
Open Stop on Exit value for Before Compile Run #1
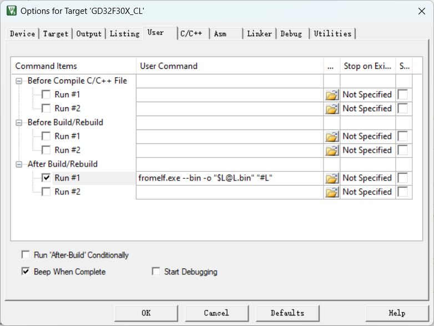pyautogui.click(x=367, y=94)
